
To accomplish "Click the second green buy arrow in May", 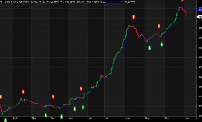I will (83, 107).
